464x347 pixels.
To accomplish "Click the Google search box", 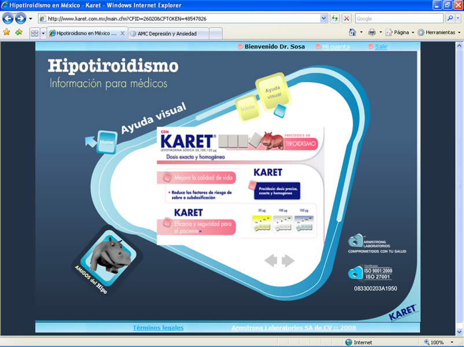I will coord(399,19).
